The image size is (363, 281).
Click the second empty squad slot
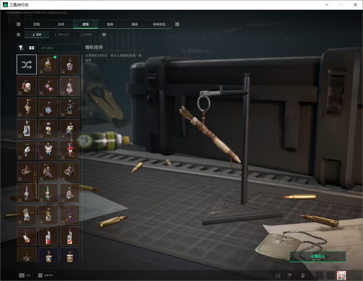pos(330,275)
